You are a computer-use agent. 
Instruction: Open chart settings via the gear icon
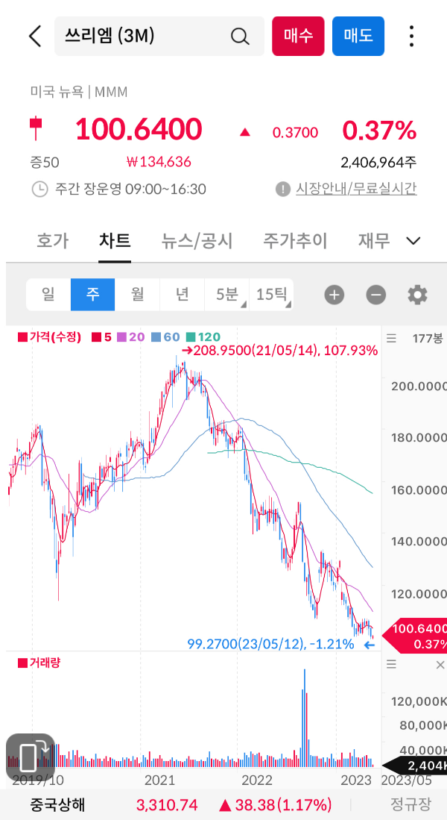(417, 295)
